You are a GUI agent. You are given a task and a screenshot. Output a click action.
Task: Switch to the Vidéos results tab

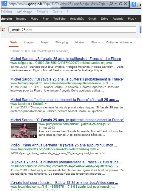pos(80,42)
